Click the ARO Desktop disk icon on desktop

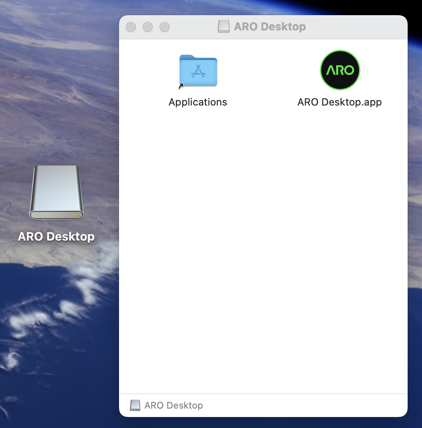[56, 193]
